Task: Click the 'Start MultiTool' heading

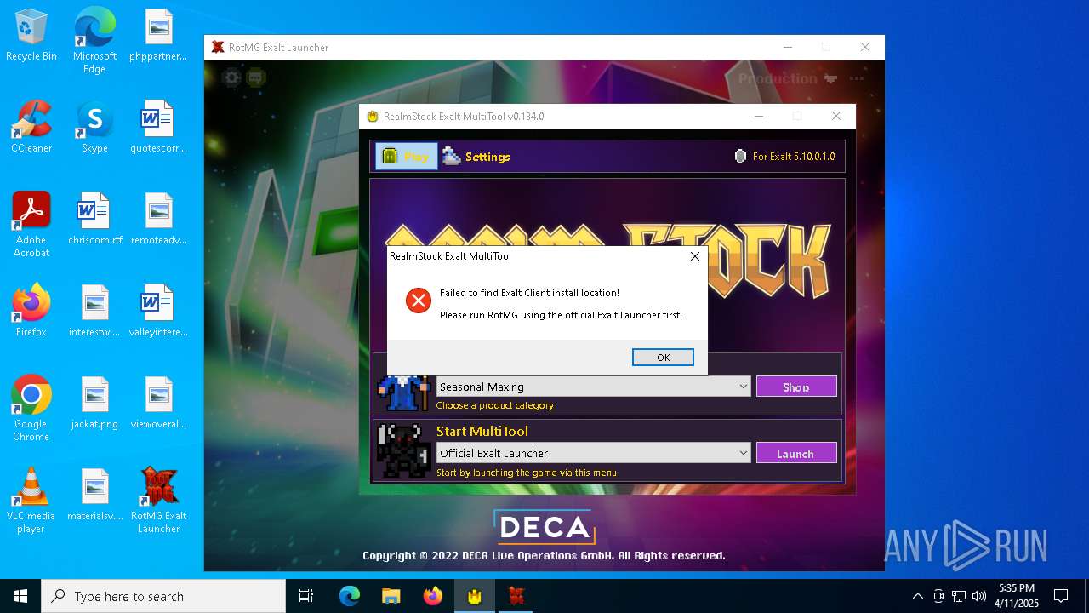Action: coord(482,431)
